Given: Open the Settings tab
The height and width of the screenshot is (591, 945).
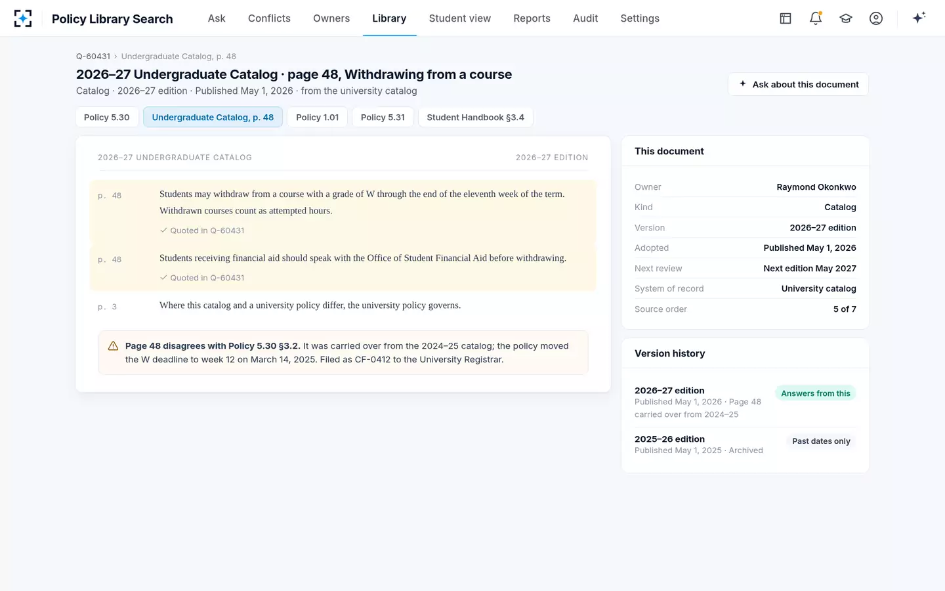Looking at the screenshot, I should 640,18.
